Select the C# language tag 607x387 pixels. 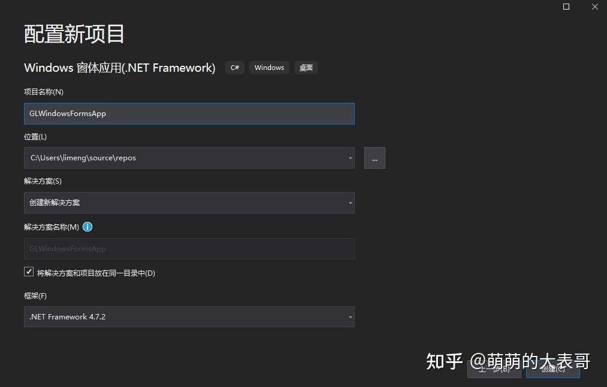click(x=234, y=67)
